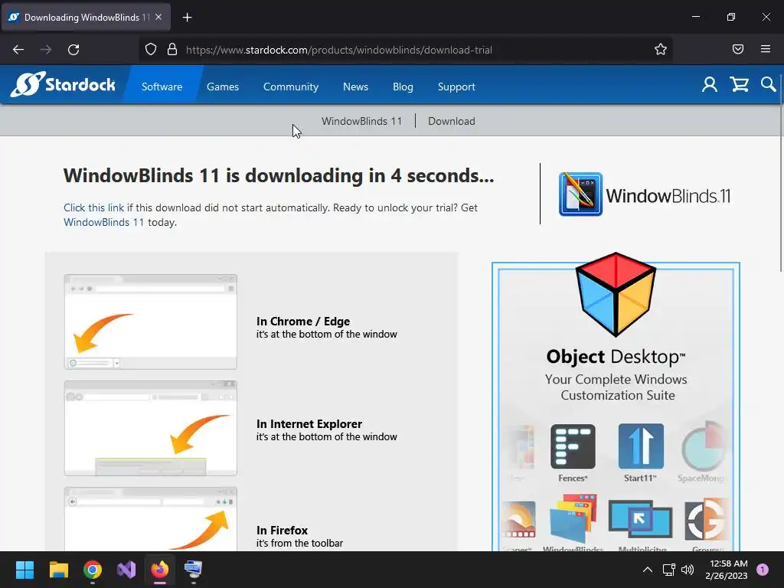Save page to Pocket
Image resolution: width=784 pixels, height=588 pixels.
click(738, 49)
